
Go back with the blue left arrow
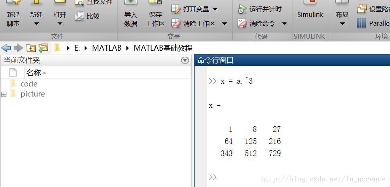point(6,47)
